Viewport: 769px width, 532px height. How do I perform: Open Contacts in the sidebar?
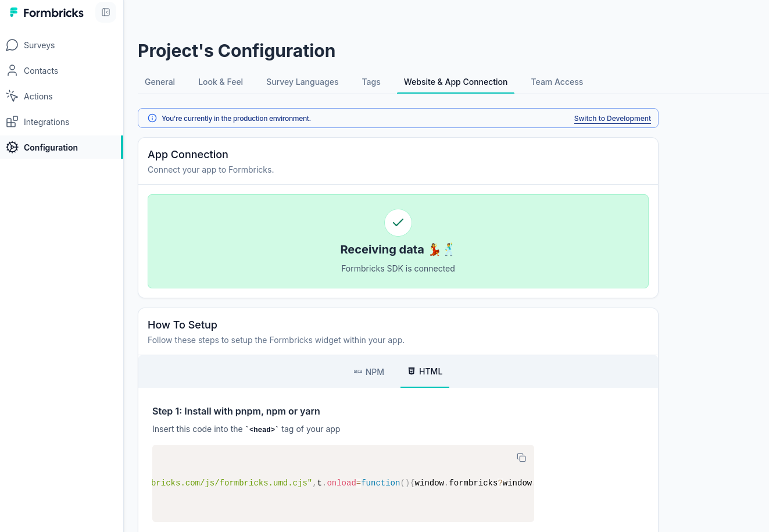coord(62,71)
